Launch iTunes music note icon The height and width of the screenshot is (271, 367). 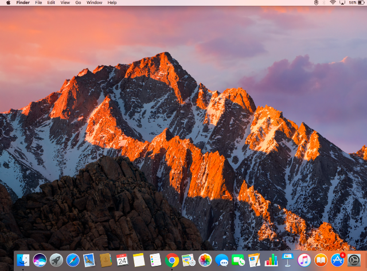click(304, 260)
